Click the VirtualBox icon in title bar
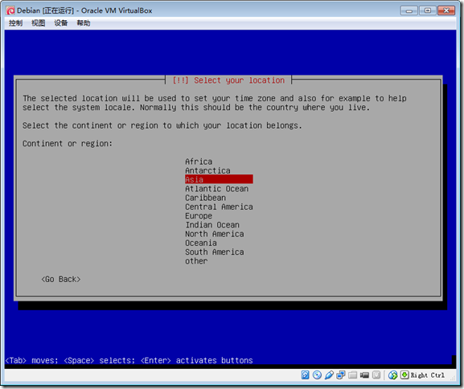Viewport: 464px width, 389px height. point(10,10)
